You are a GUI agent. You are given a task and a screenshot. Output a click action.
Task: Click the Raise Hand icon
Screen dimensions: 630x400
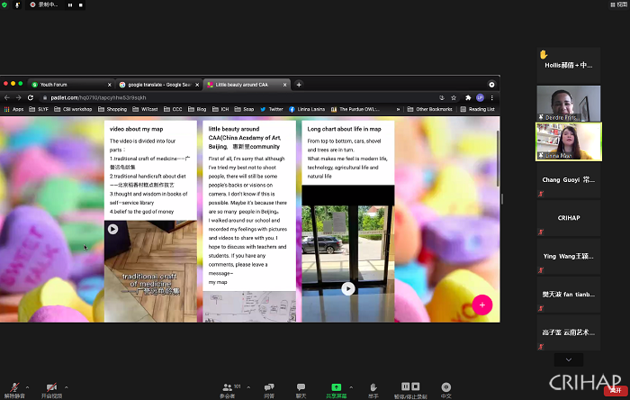point(373,386)
